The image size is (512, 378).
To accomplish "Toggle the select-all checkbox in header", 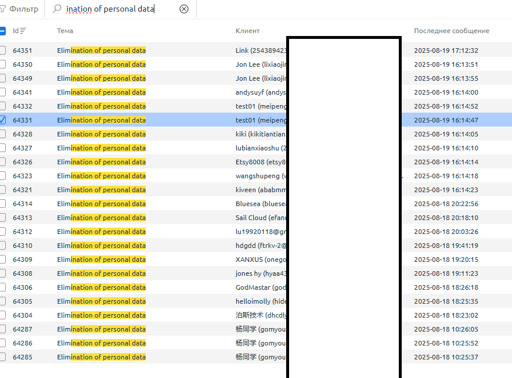I will point(2,31).
